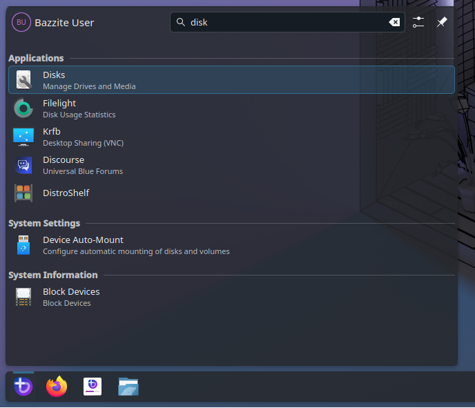Click the white Bazzite app icon in taskbar
This screenshot has width=475, height=408.
93,387
